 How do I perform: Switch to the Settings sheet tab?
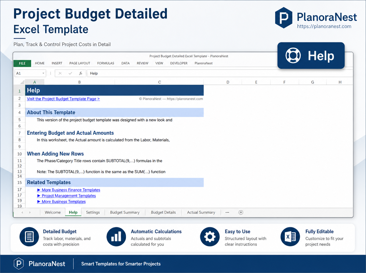93,212
